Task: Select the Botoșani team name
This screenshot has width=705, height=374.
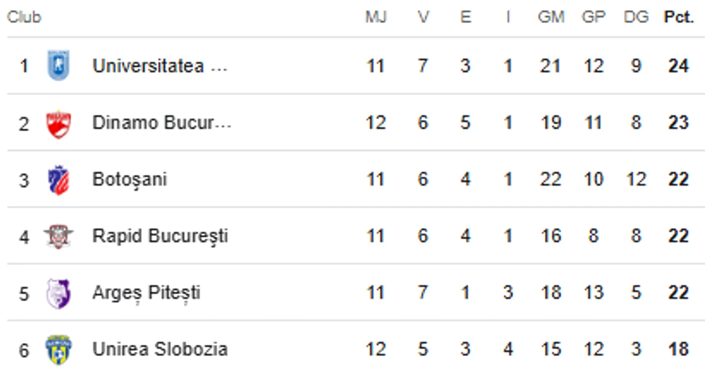Action: click(129, 179)
